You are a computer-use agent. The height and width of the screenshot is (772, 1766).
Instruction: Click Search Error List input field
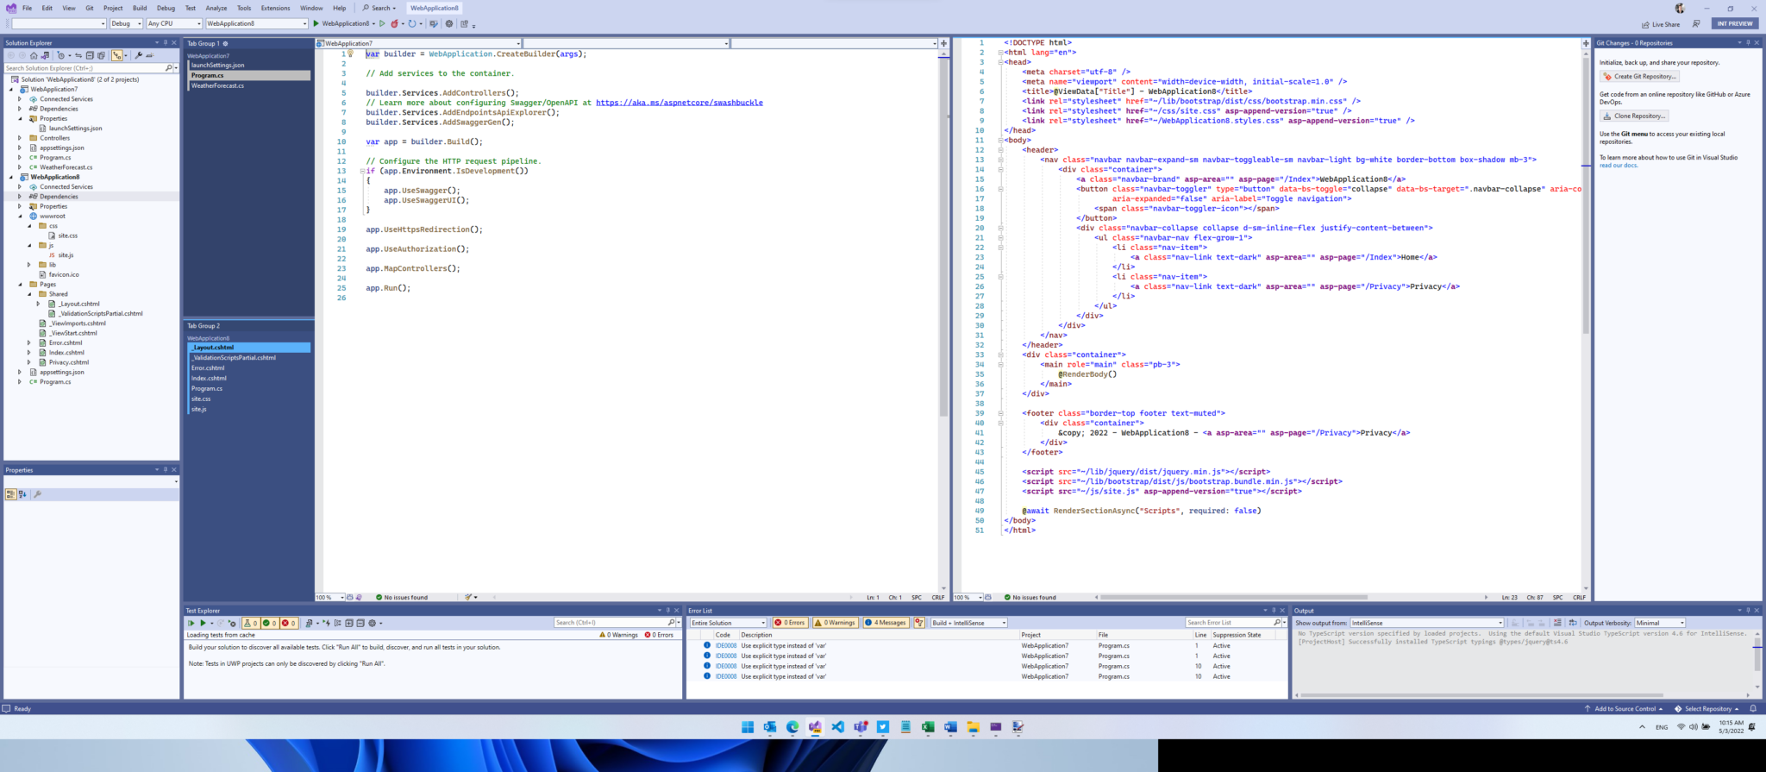[1230, 623]
